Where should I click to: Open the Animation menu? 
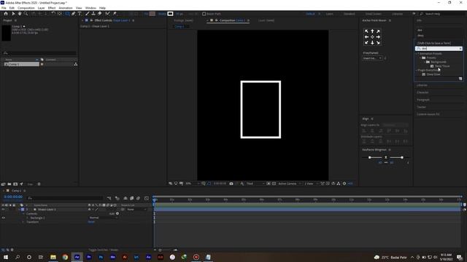tap(66, 8)
